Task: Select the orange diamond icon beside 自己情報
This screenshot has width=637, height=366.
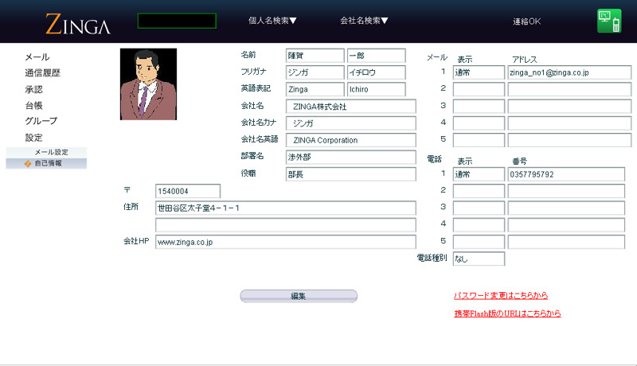Action: tap(28, 164)
